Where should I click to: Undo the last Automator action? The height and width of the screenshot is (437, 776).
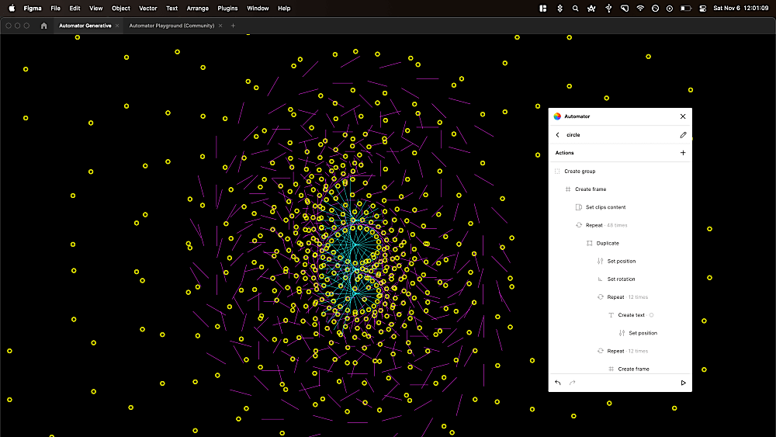558,383
